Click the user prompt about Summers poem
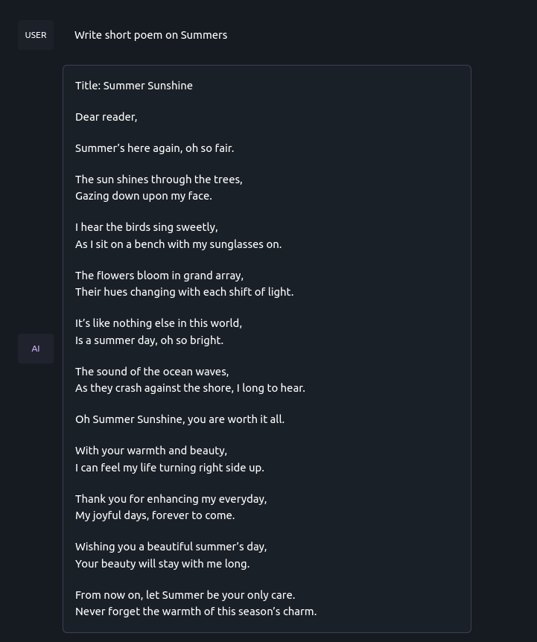Screen dimensions: 537x642 coord(150,35)
